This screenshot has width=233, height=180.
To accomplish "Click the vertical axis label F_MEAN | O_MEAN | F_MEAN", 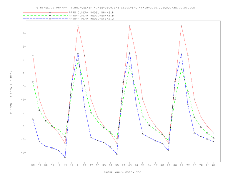I will coord(11,92).
